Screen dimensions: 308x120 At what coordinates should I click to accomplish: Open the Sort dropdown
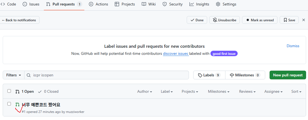[296, 92]
